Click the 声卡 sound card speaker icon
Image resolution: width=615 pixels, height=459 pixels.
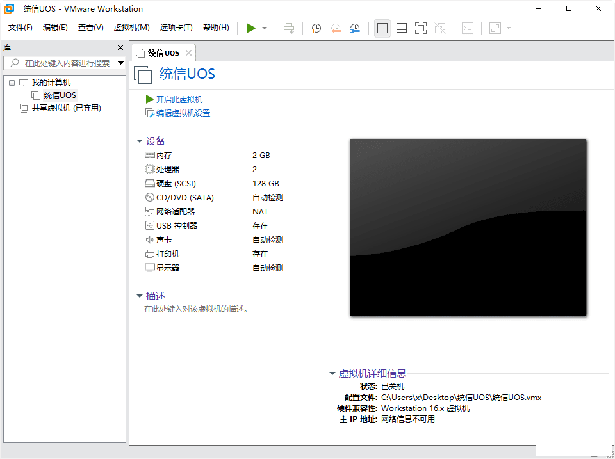pos(149,240)
